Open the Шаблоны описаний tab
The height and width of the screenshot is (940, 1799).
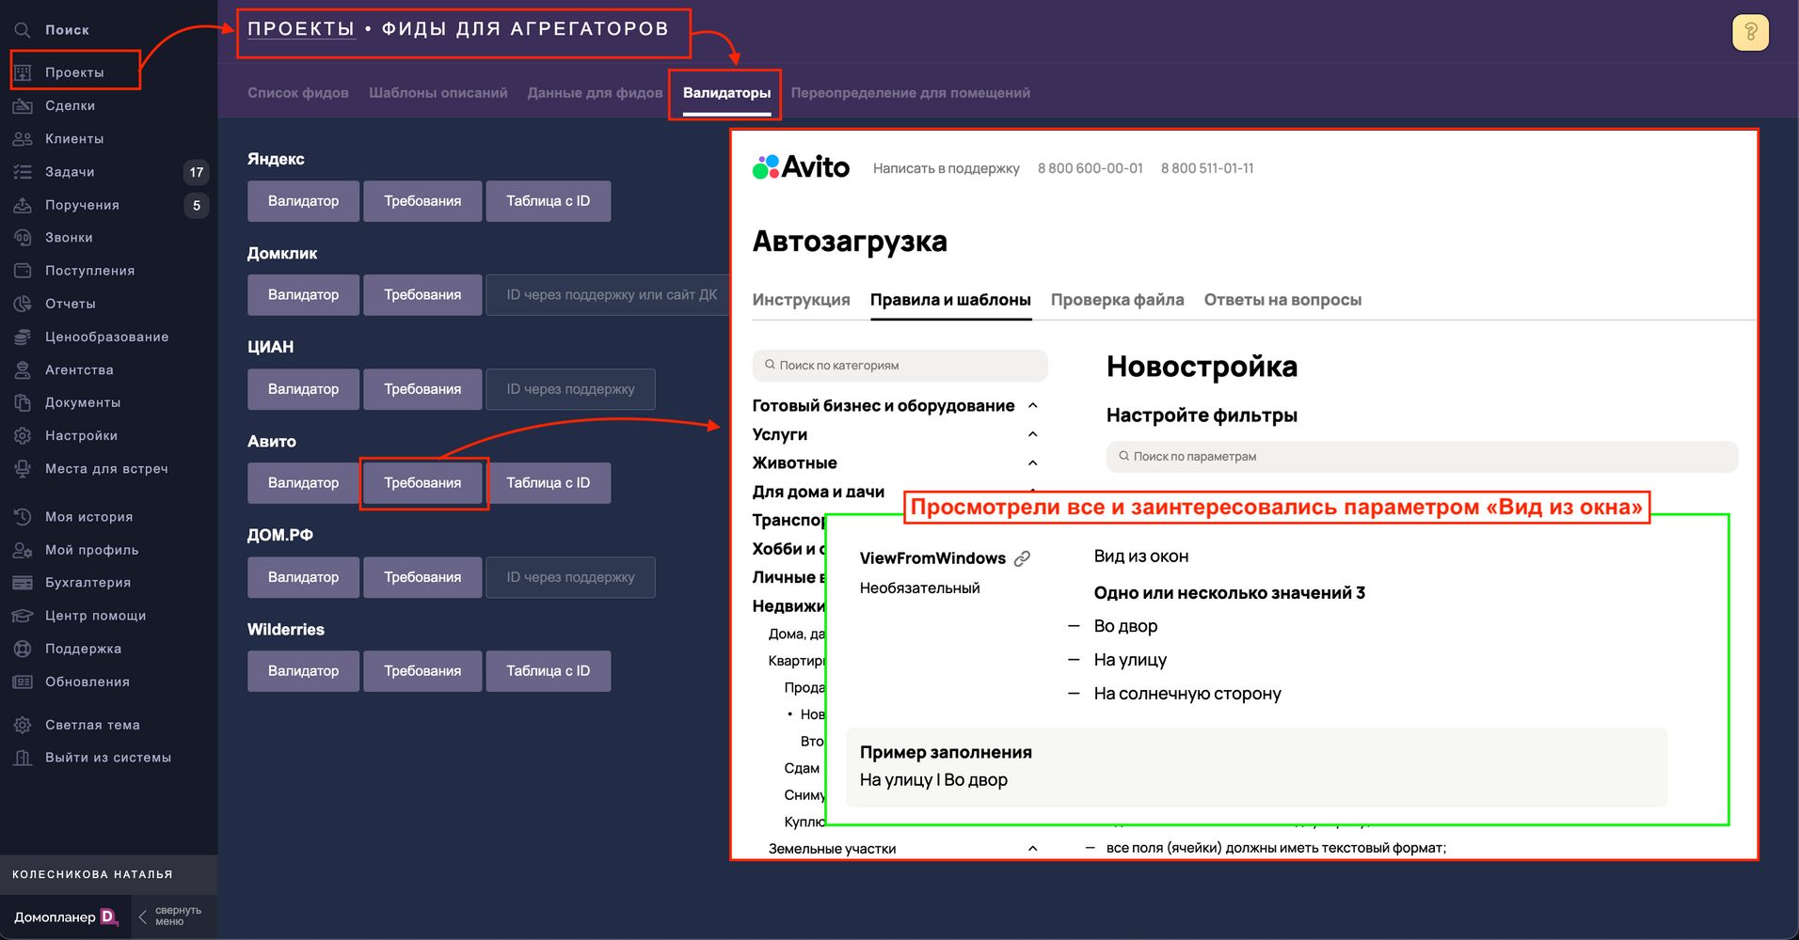coord(438,93)
